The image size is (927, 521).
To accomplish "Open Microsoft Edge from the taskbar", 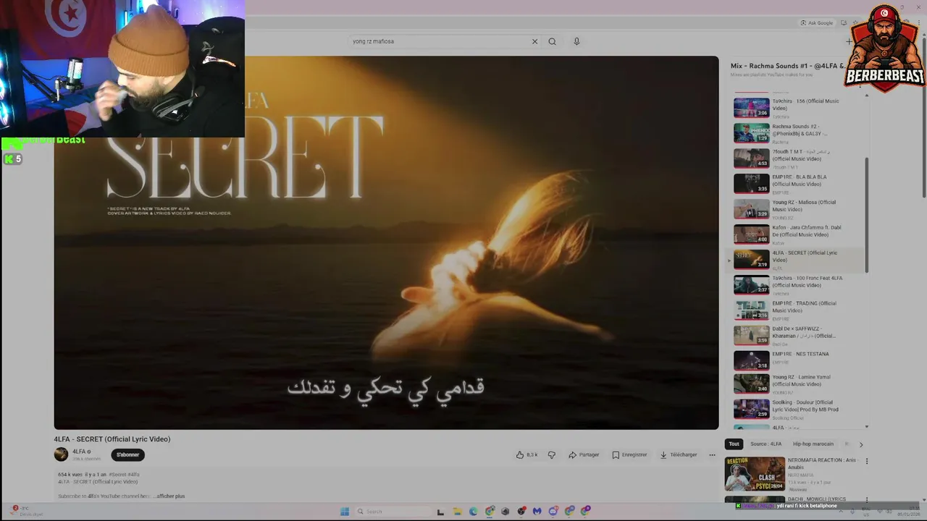I will (473, 512).
